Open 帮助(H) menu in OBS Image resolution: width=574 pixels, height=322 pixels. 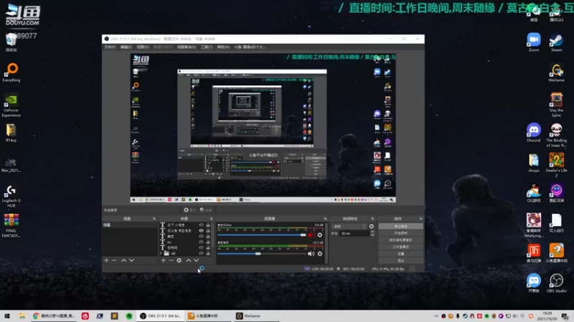tap(223, 47)
